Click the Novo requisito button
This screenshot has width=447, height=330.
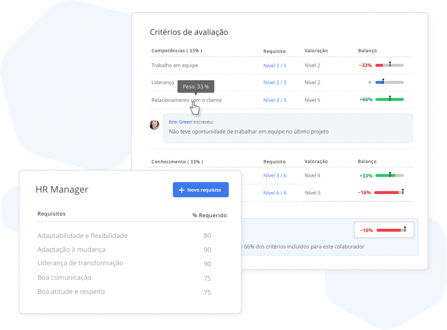pos(201,190)
